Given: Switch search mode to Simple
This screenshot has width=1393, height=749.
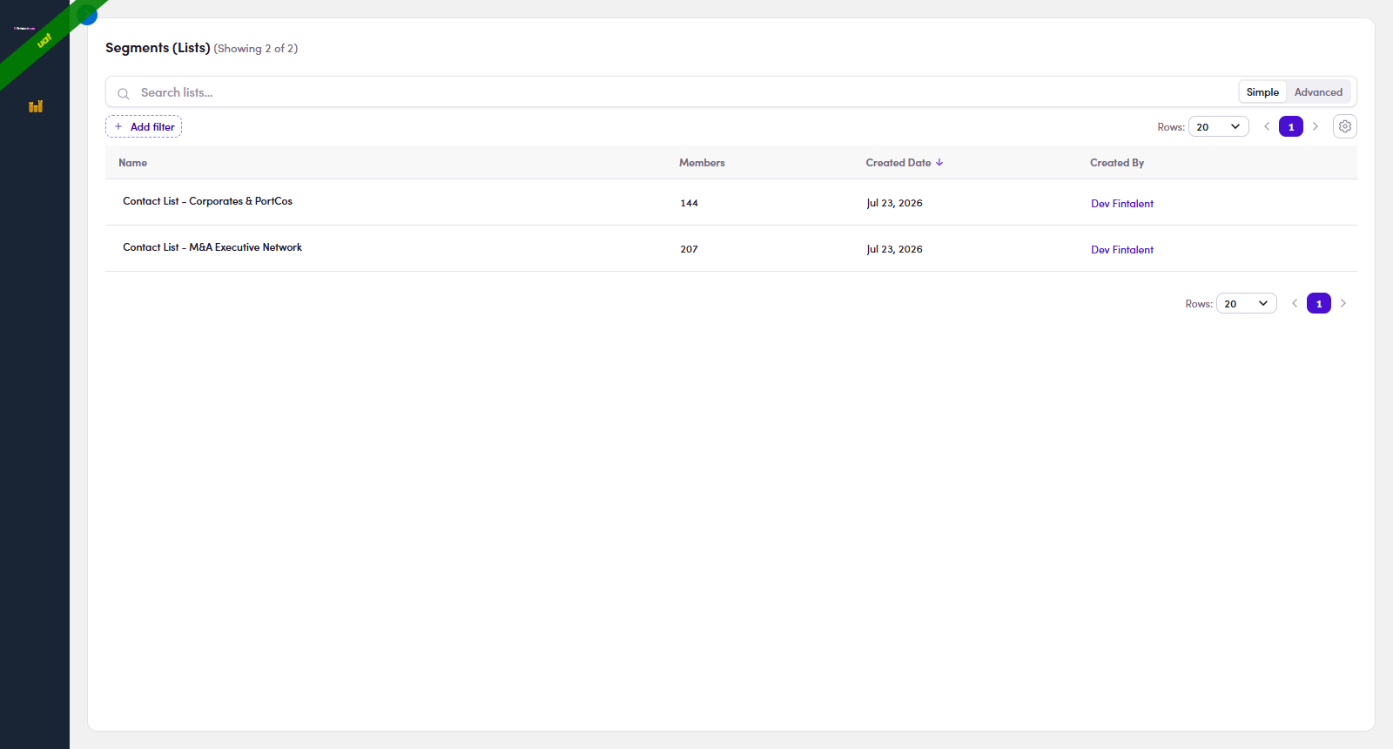Looking at the screenshot, I should (x=1262, y=91).
